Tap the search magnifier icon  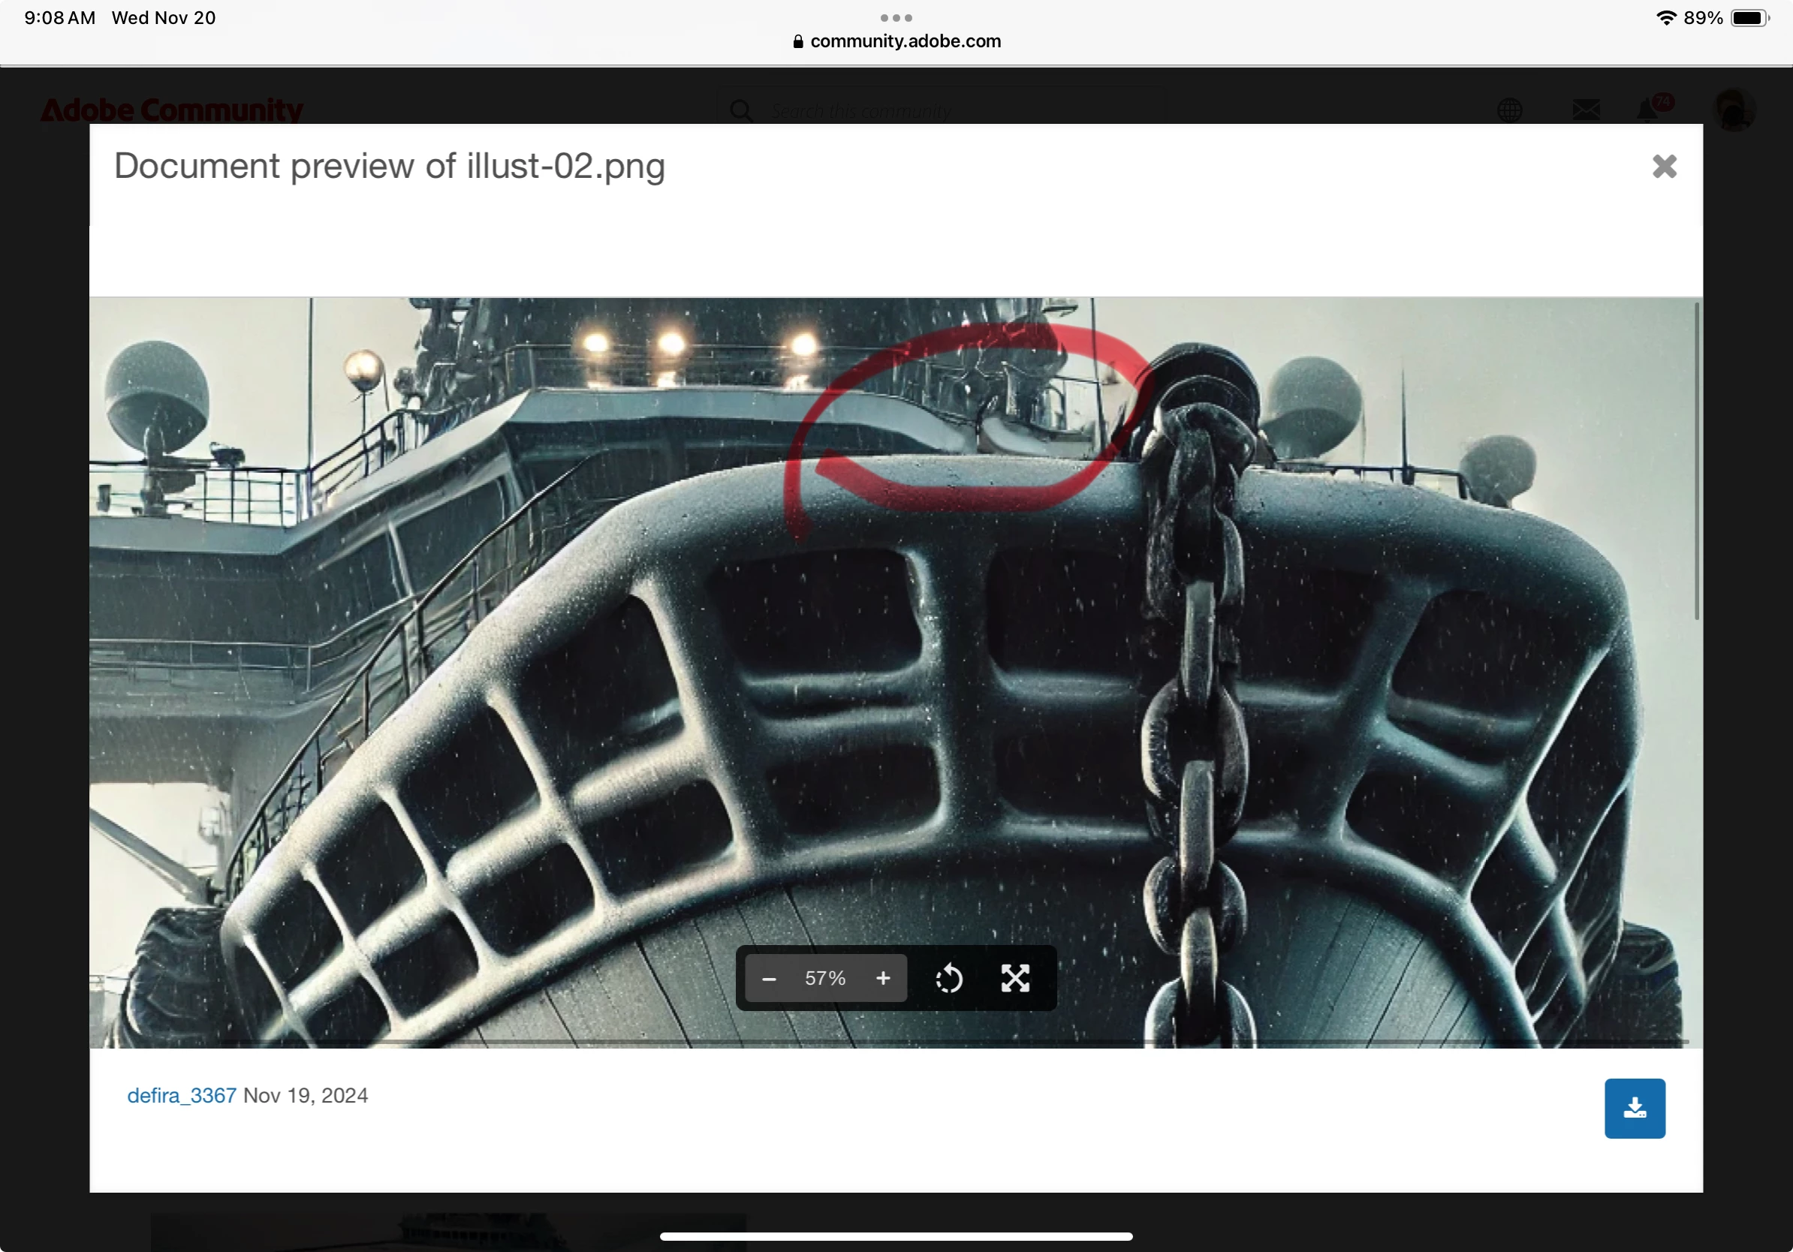tap(740, 111)
